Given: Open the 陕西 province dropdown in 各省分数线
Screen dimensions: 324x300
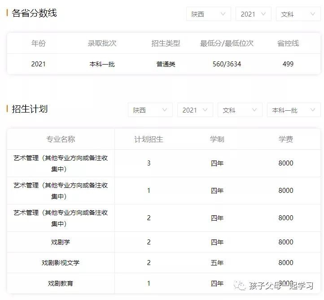Looking at the screenshot, I should tap(208, 14).
